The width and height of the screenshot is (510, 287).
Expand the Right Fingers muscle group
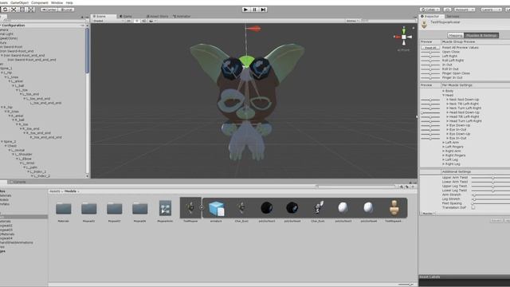(x=443, y=155)
